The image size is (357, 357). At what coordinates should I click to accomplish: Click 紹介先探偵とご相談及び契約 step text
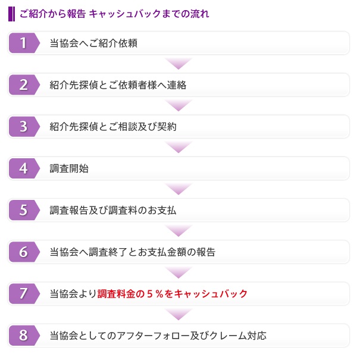point(113,127)
